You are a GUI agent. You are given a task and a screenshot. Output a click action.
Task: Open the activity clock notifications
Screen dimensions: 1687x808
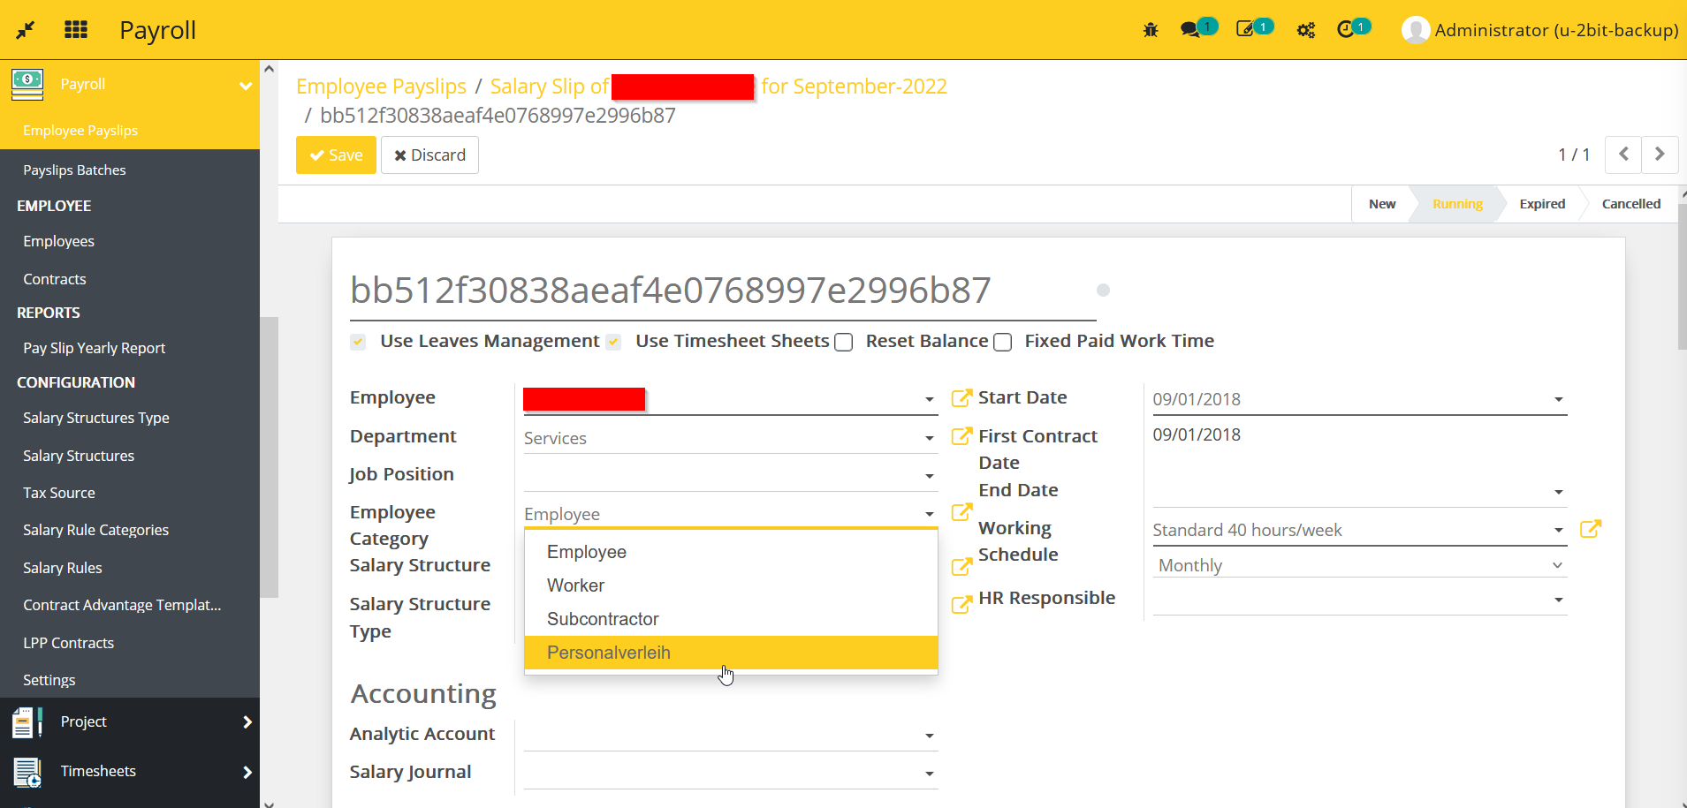1348,29
